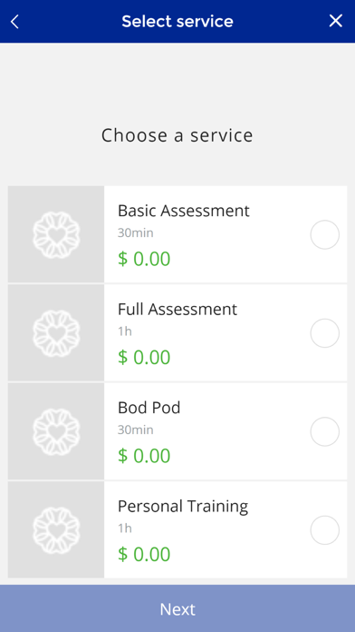Select the Basic Assessment radio button
355x632 pixels.
325,234
